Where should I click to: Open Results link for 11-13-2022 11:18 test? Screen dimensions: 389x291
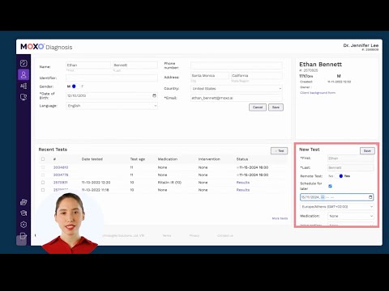(x=243, y=190)
